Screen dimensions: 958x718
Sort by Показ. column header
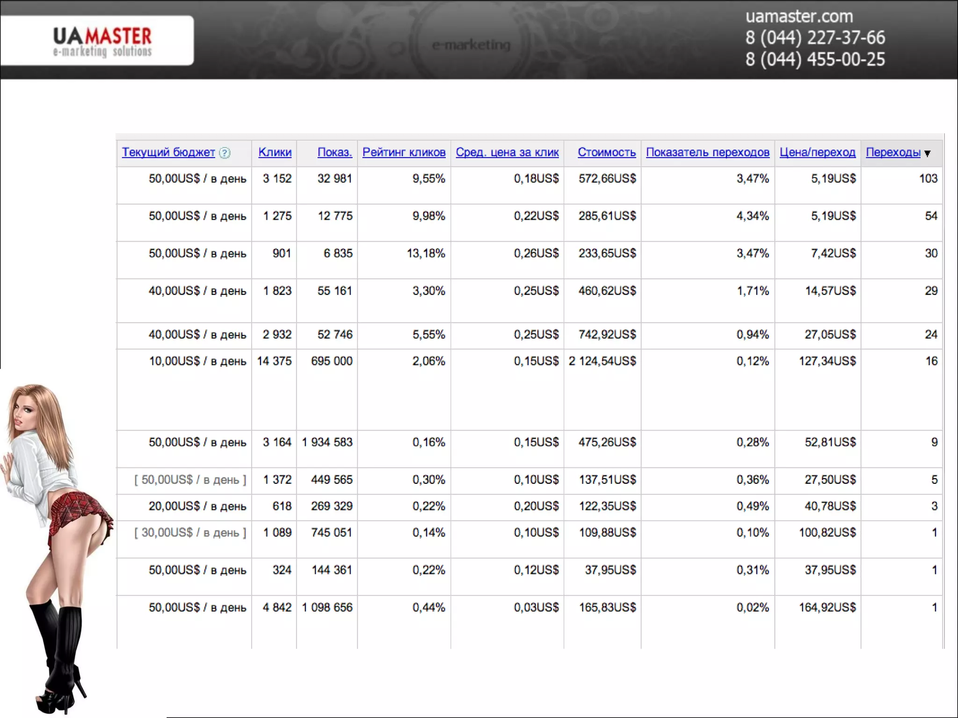pos(334,152)
